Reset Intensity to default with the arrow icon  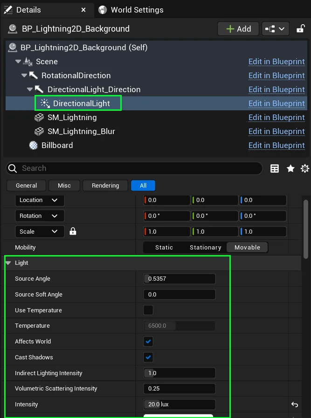click(294, 405)
